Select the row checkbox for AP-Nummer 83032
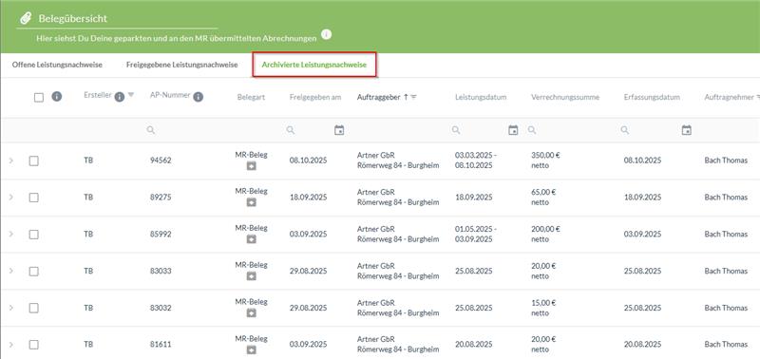The width and height of the screenshot is (760, 359). 33,308
